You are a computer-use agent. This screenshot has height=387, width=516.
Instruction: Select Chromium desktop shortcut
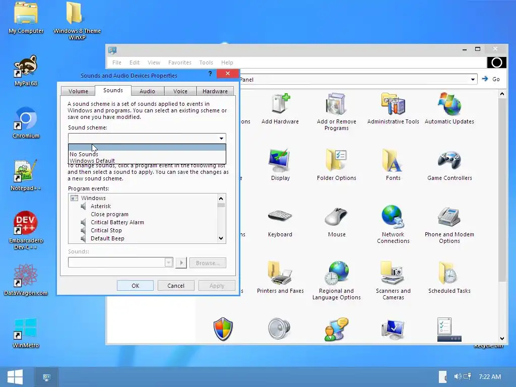[26, 123]
